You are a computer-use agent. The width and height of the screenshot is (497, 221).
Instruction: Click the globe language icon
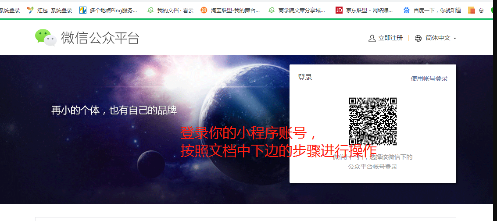pyautogui.click(x=418, y=38)
